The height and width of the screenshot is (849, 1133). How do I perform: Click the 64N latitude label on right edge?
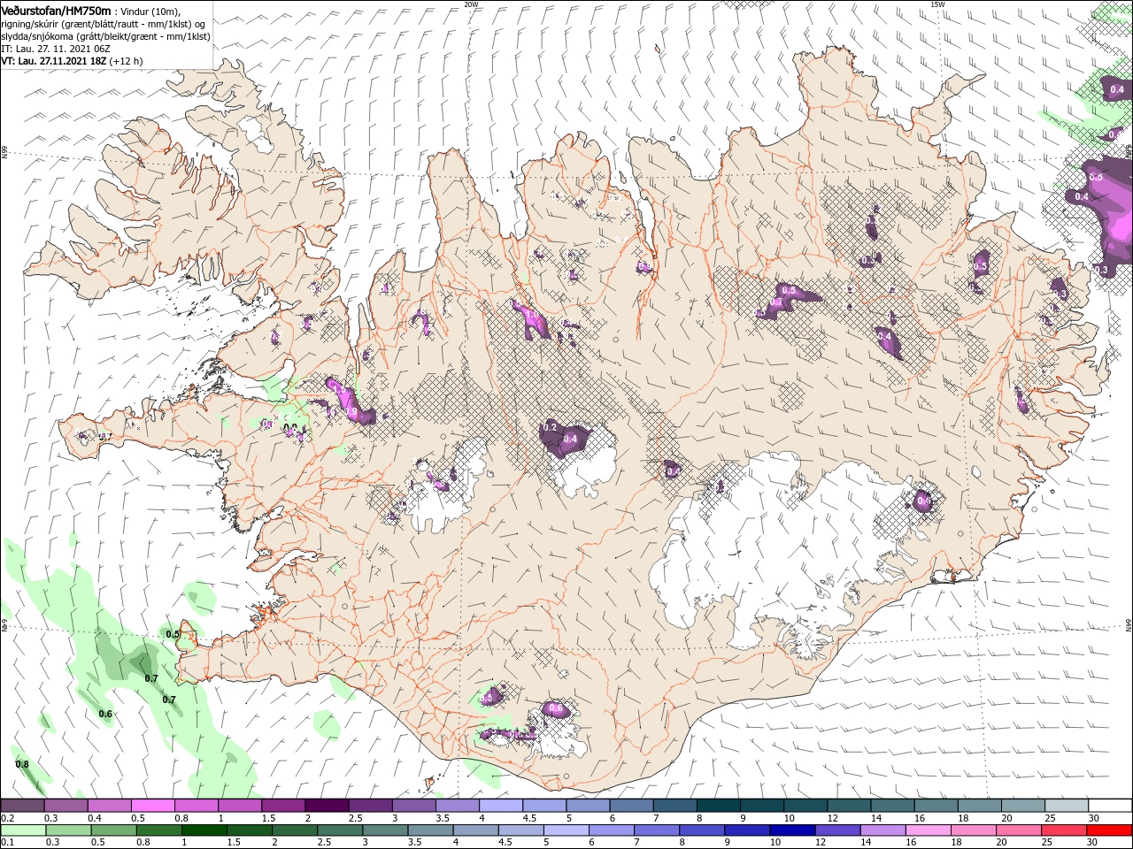[1129, 625]
